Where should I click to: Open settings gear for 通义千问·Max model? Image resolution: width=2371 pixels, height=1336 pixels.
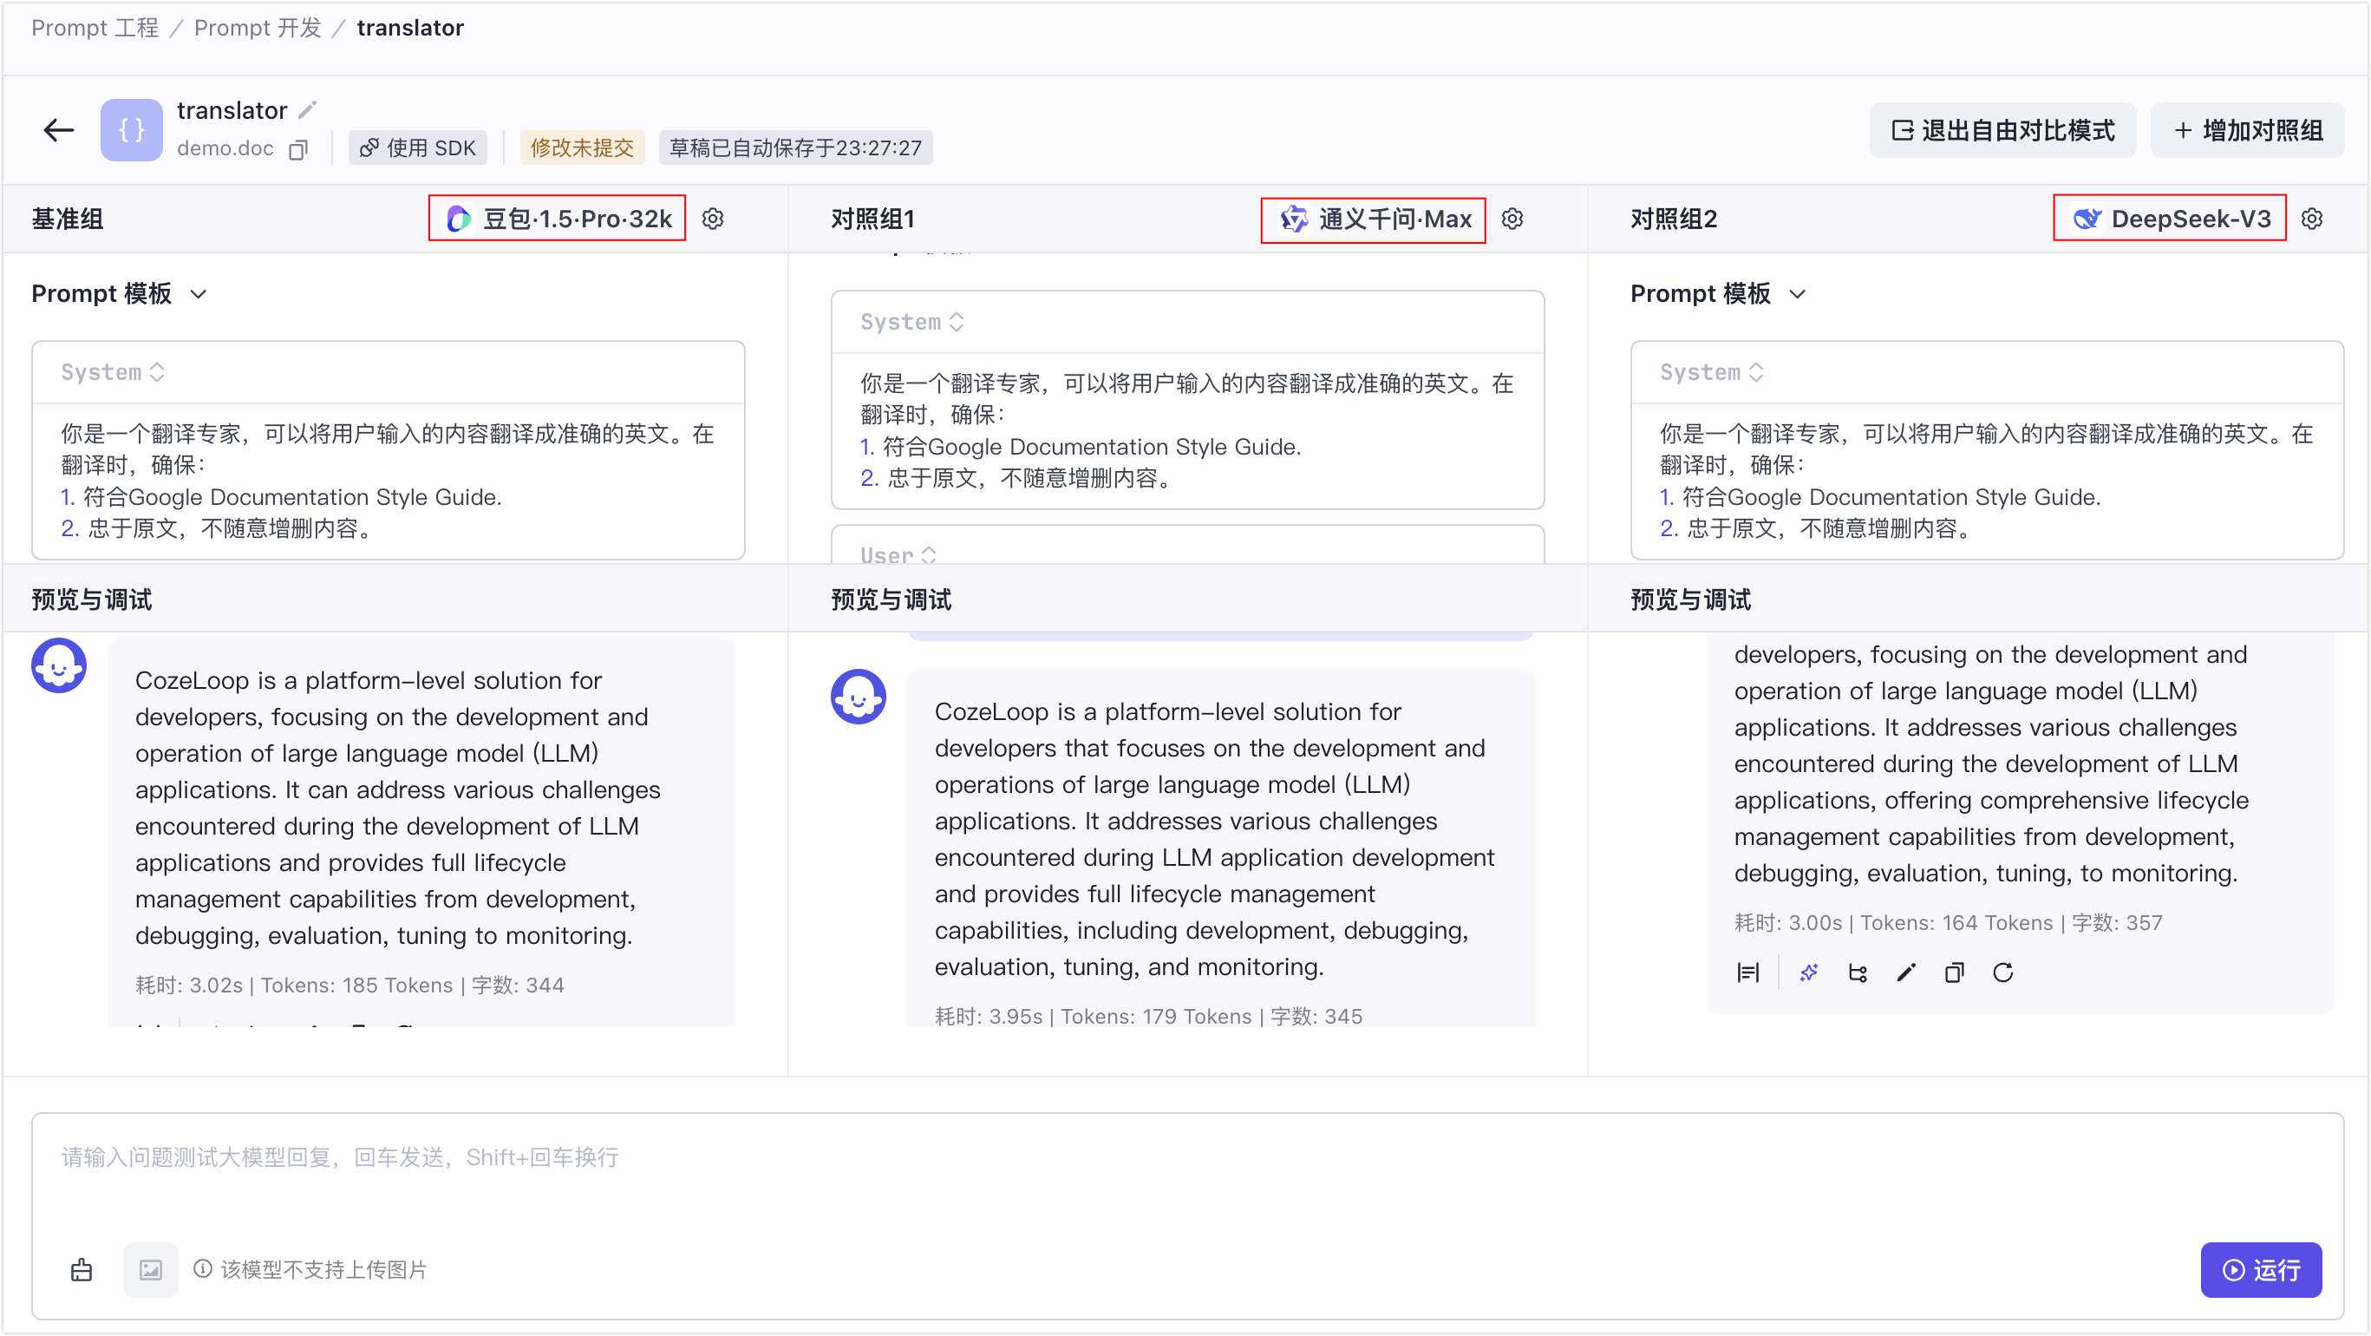pyautogui.click(x=1512, y=219)
